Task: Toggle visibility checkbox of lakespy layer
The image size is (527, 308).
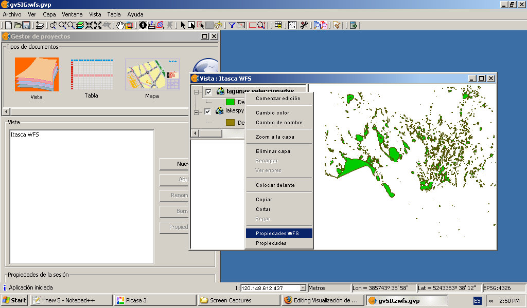Action: [x=208, y=111]
